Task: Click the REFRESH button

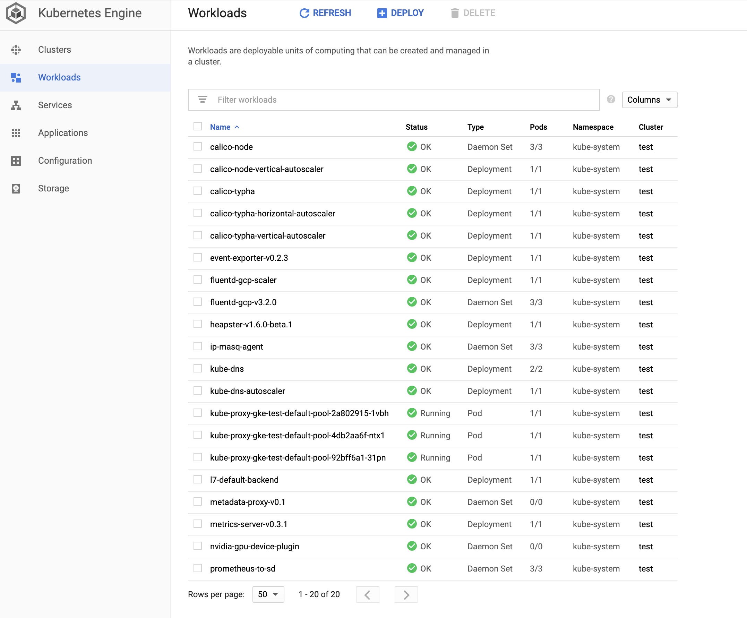Action: pyautogui.click(x=325, y=13)
